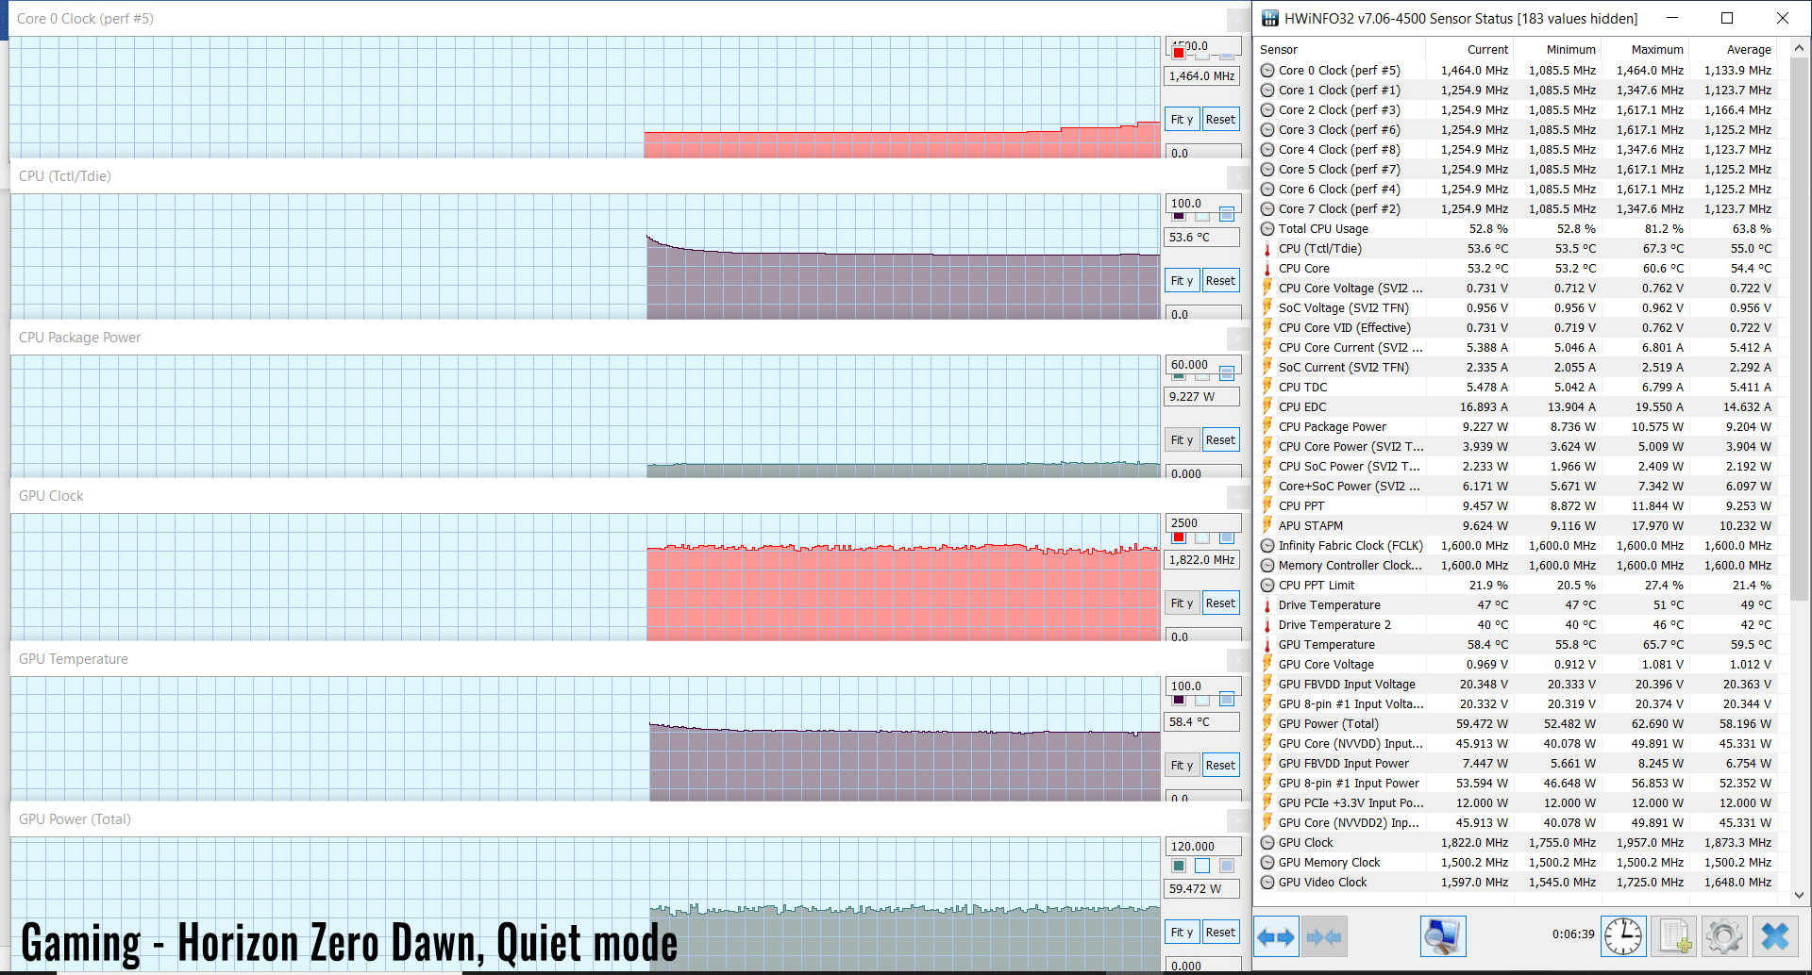Screen dimensions: 1812x975
Task: Click the 2500 max-value field in GPU Clock graph
Action: tap(1202, 522)
